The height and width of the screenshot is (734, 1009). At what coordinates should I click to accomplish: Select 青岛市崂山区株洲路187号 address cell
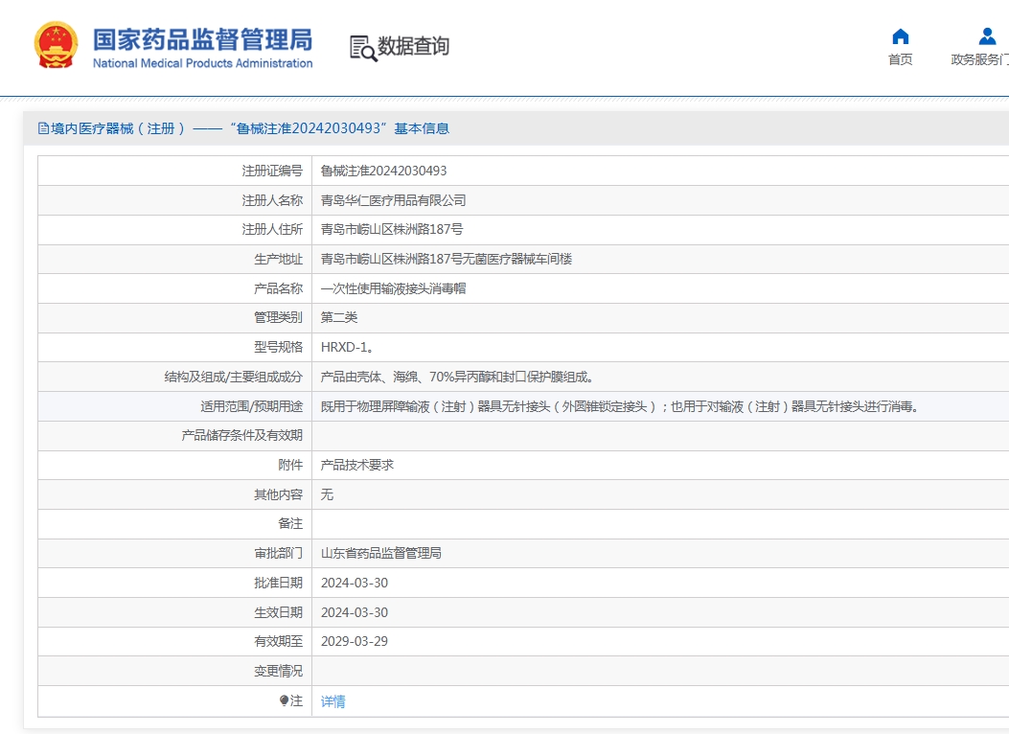tap(392, 230)
